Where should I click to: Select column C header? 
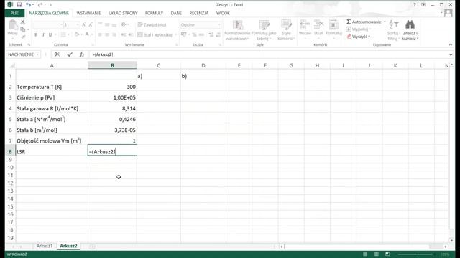(x=158, y=65)
